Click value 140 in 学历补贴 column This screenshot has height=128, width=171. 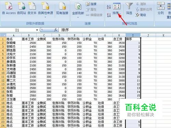[75, 73]
